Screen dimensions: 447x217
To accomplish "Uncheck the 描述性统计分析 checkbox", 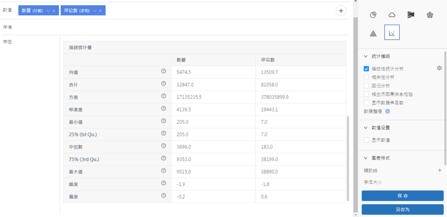I will [x=367, y=69].
